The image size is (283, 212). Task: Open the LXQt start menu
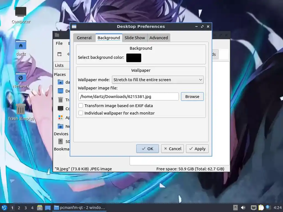click(4, 208)
